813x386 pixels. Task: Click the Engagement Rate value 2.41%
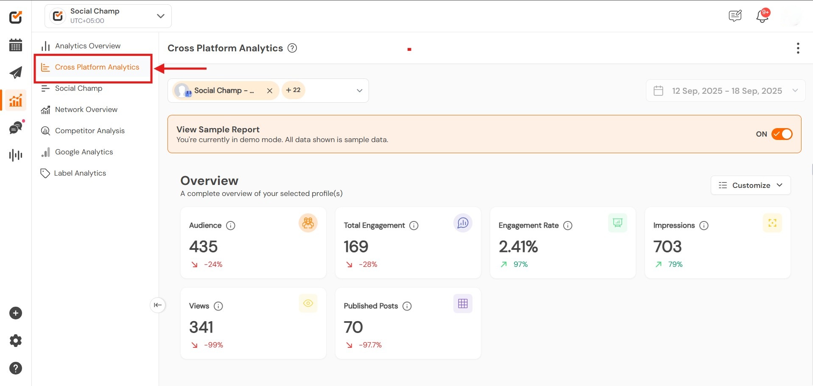click(518, 246)
